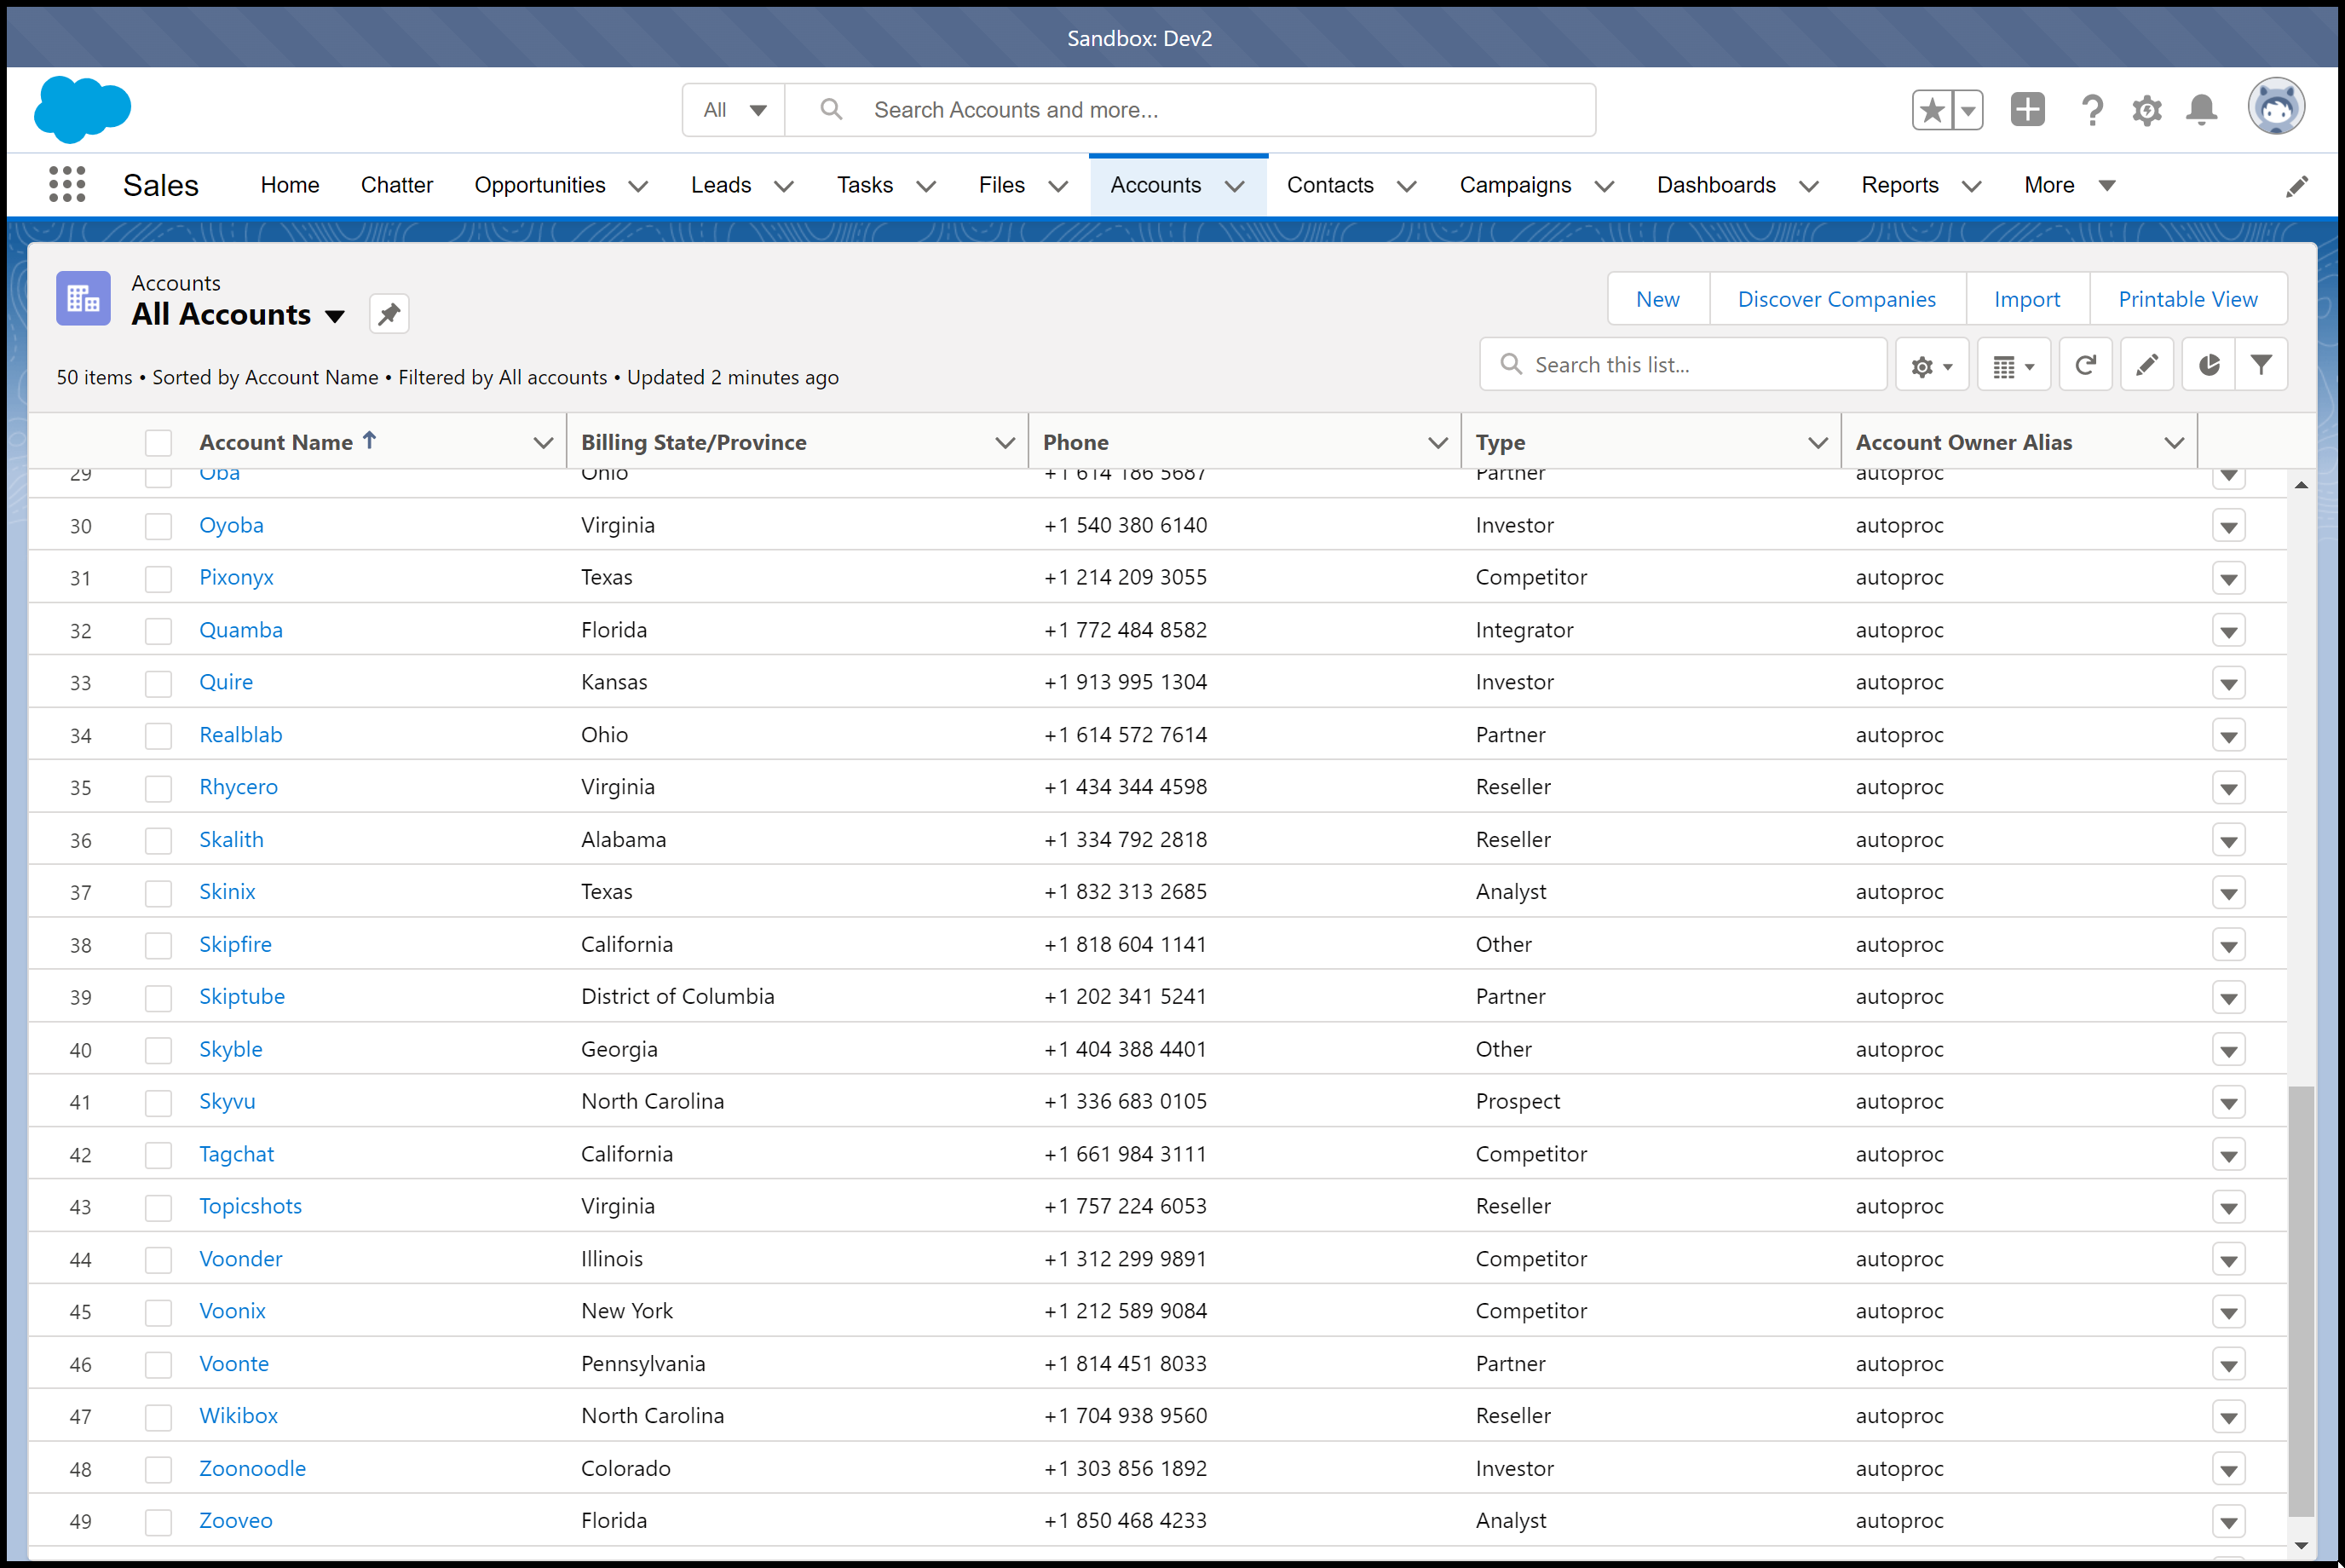
Task: Open row actions for Skipfire
Action: [2228, 945]
